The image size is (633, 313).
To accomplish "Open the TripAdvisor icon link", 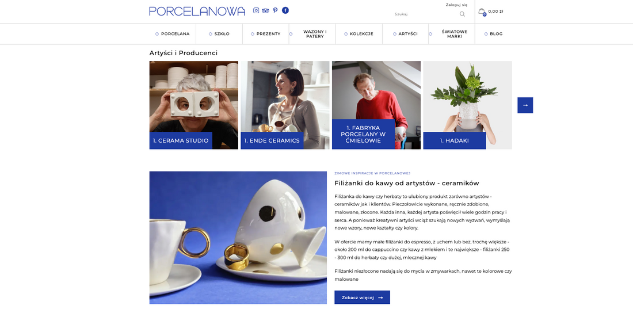I will [x=265, y=10].
